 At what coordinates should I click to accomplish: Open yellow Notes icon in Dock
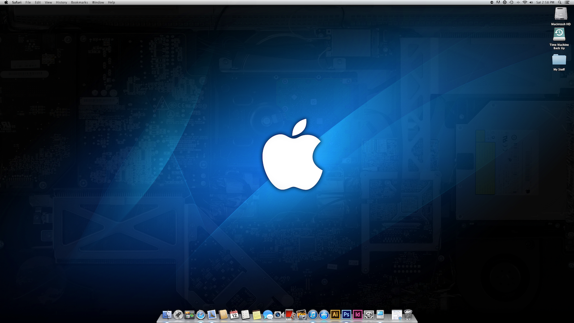coord(257,314)
